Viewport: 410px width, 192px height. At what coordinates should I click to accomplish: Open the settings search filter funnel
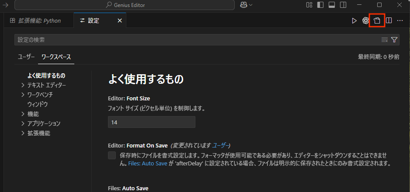click(x=394, y=40)
